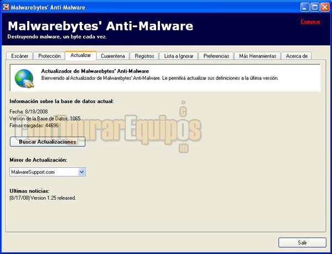Click the 'Mirror de Actualización:' label
This screenshot has width=332, height=254.
point(38,160)
